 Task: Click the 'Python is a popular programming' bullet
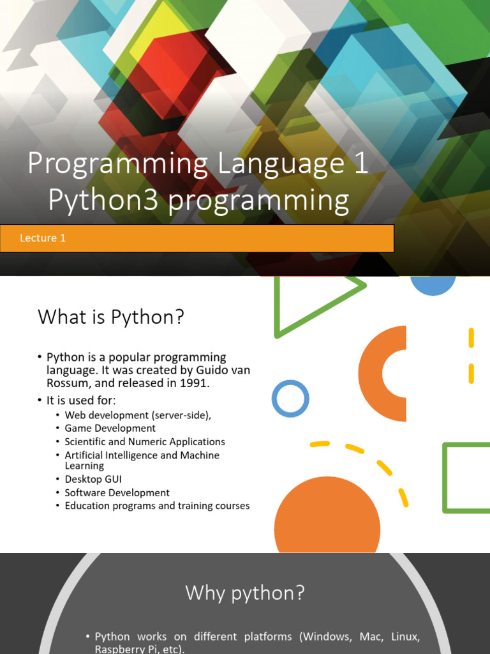[148, 370]
